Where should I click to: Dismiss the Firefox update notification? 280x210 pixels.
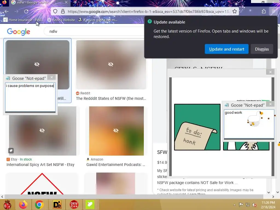262,49
